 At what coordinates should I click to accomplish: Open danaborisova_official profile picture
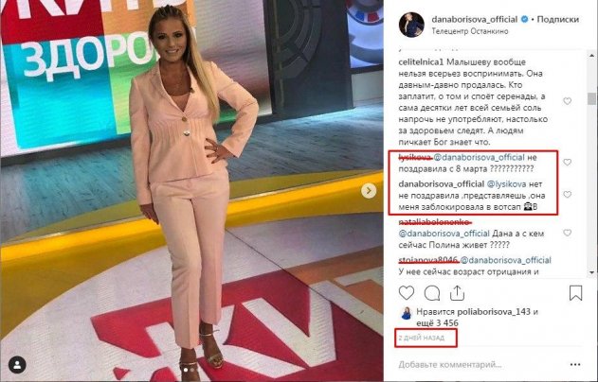(411, 25)
